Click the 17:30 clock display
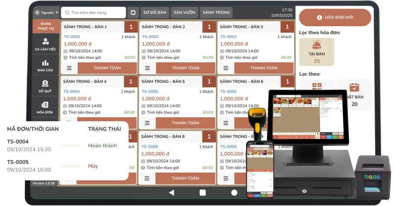394x206 pixels. tap(287, 10)
